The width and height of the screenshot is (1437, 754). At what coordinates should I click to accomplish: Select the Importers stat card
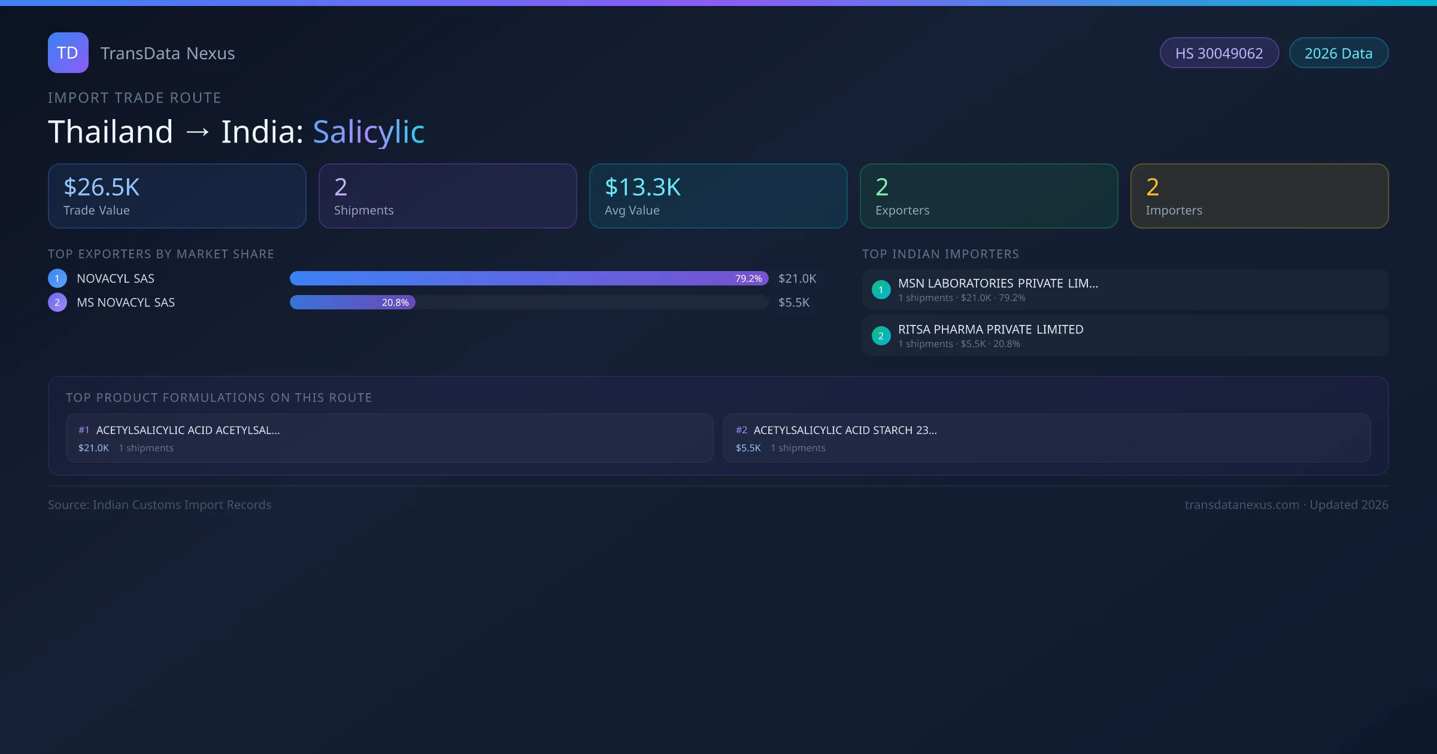(1259, 196)
